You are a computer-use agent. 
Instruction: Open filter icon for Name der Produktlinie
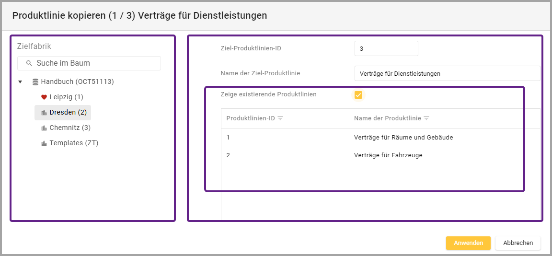(x=426, y=118)
